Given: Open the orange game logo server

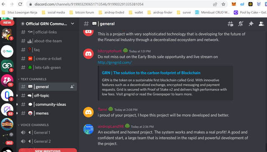Looking at the screenshot, I should pyautogui.click(x=7, y=124).
